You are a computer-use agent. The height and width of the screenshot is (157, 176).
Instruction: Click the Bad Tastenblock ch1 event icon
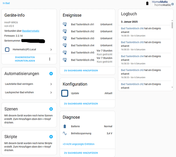(x=65, y=24)
